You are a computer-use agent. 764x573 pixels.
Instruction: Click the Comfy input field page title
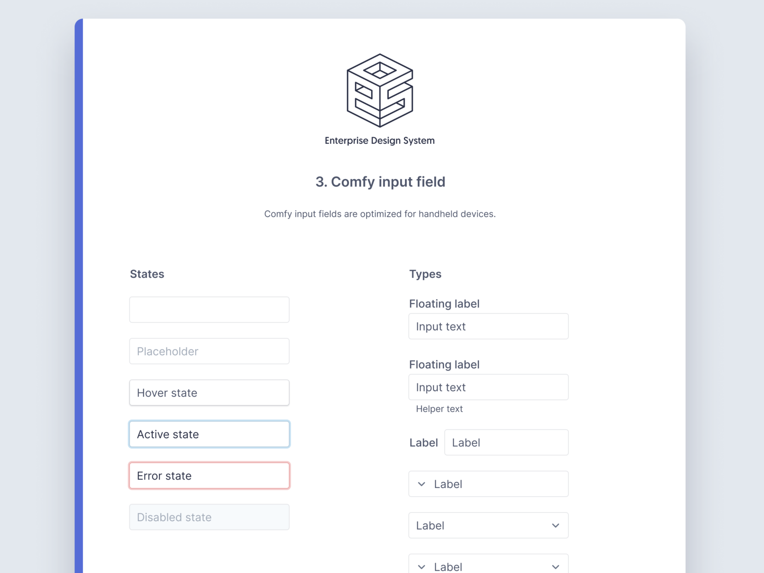(380, 182)
